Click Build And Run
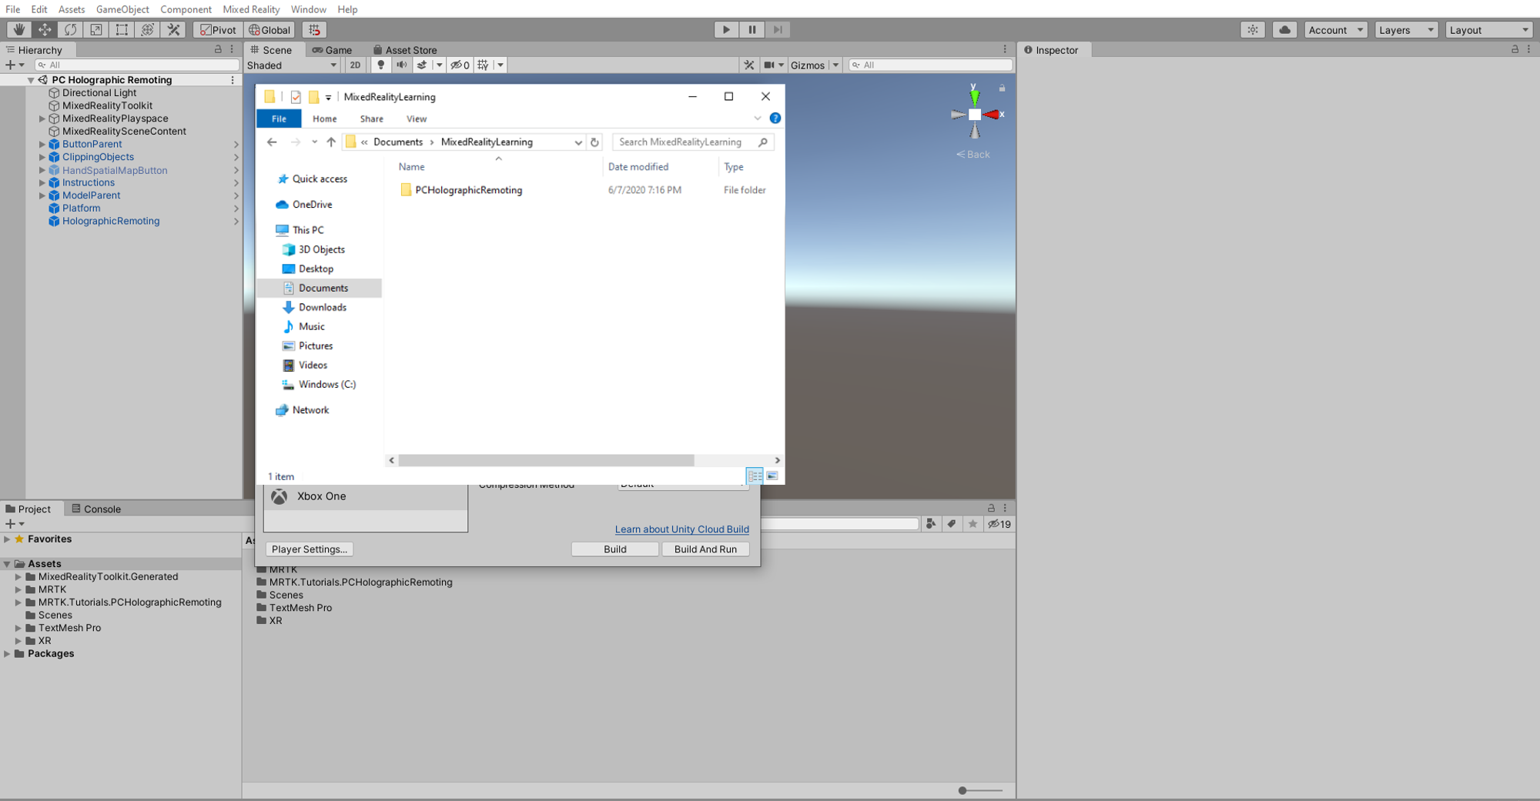This screenshot has width=1540, height=801. (705, 549)
